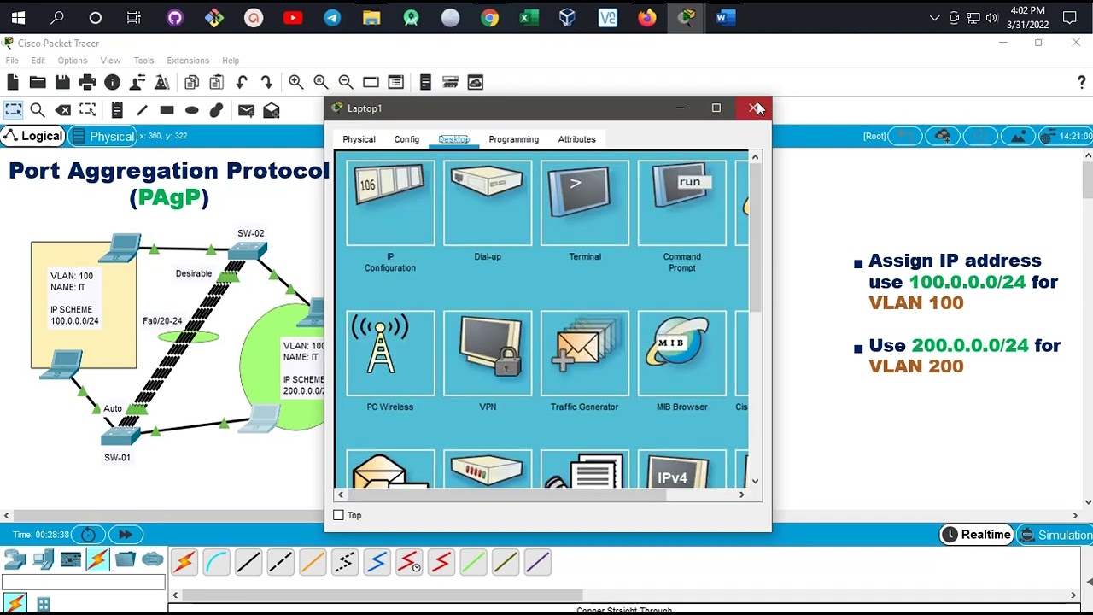Screen dimensions: 1093x615
Task: Select the Draw Rectangle tool
Action: pyautogui.click(x=167, y=110)
